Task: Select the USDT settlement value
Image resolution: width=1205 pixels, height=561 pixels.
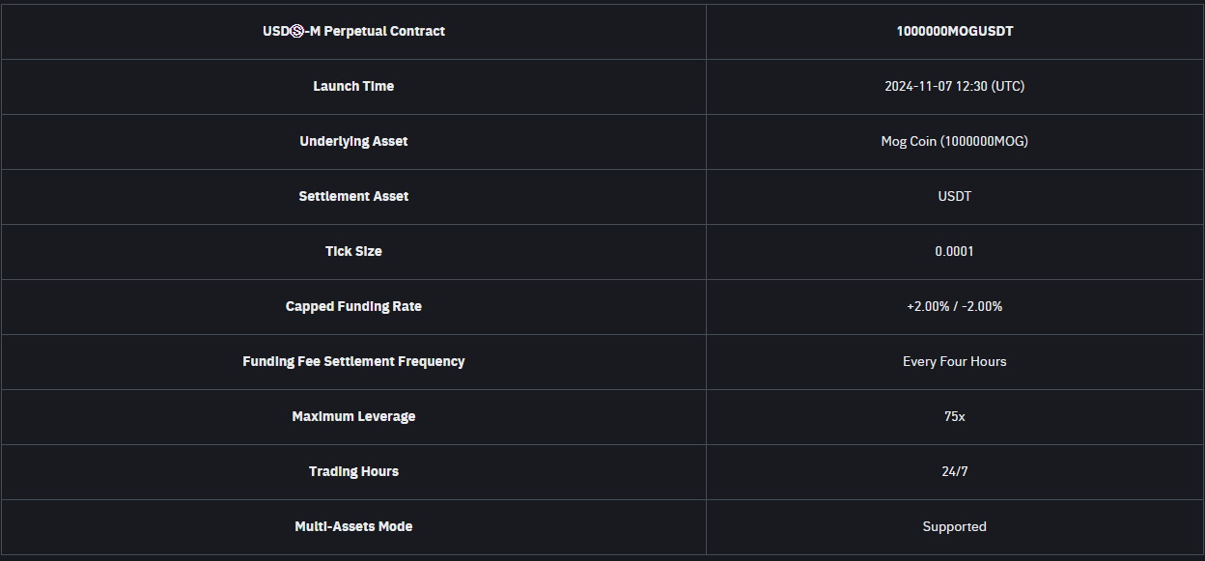Action: 954,196
